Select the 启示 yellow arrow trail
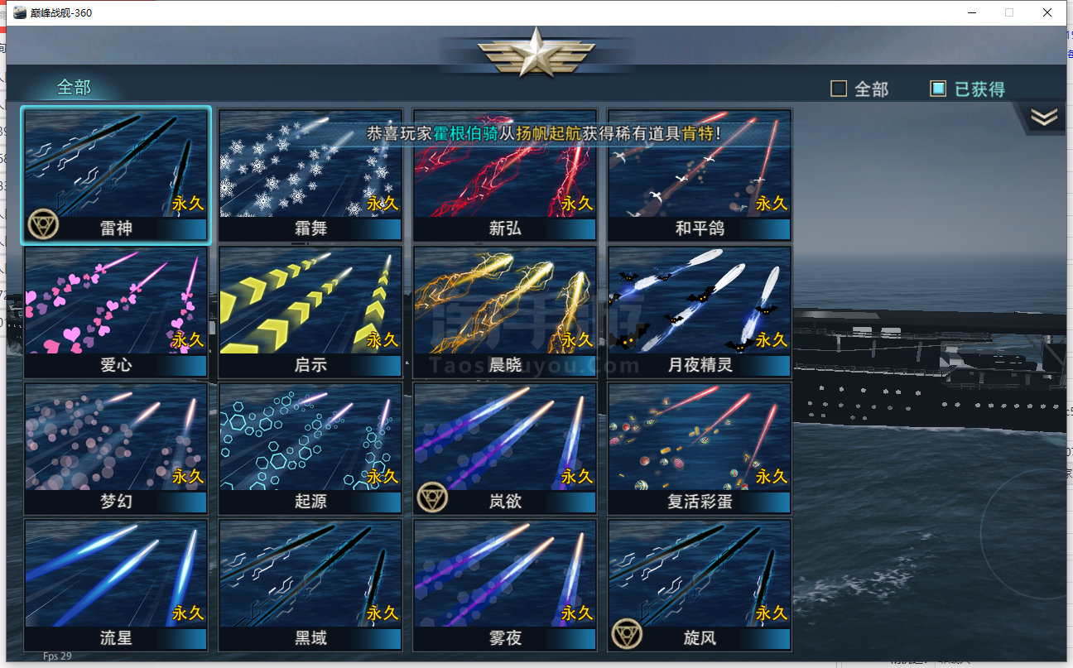 310,311
